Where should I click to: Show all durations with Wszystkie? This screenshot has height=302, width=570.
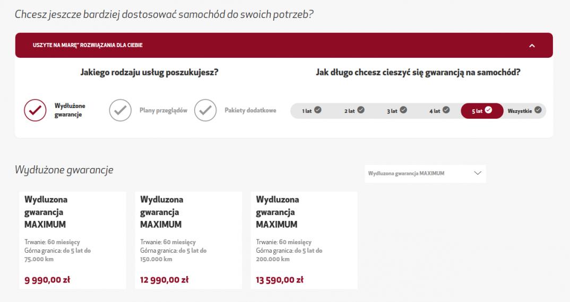click(524, 110)
